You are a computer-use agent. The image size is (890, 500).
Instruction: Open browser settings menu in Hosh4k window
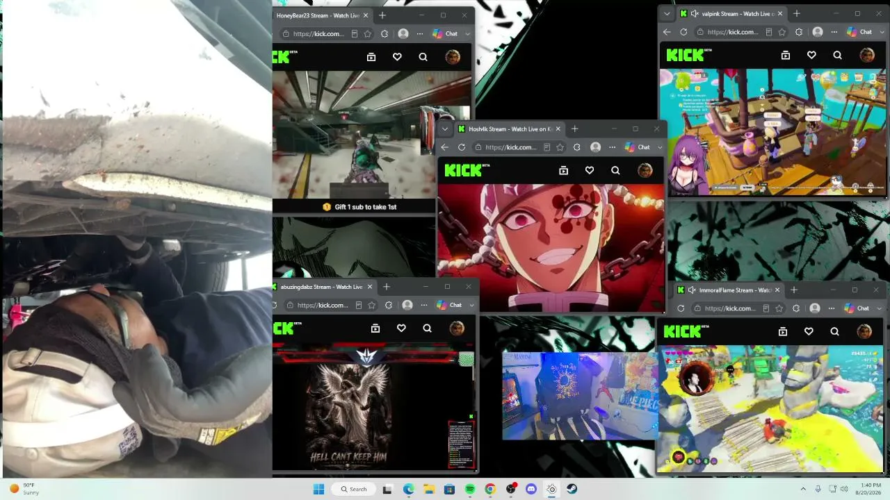click(x=613, y=147)
